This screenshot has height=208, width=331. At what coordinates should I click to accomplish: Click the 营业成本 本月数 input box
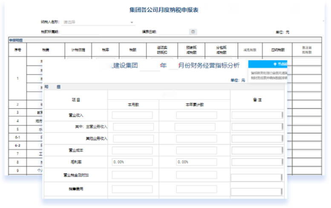pyautogui.click(x=132, y=150)
